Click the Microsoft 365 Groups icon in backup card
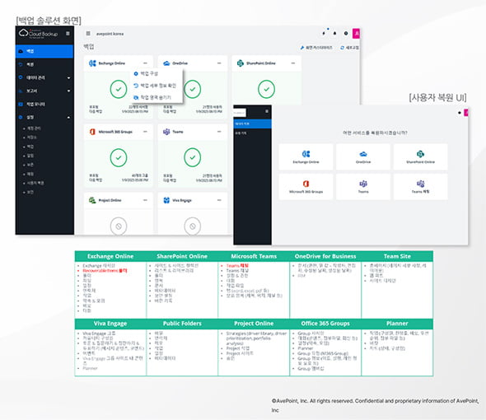The image size is (486, 420). coord(92,132)
